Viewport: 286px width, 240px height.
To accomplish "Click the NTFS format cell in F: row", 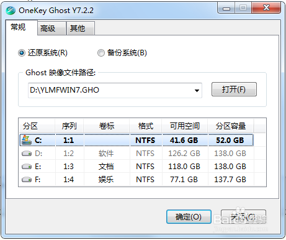I will tap(145, 180).
